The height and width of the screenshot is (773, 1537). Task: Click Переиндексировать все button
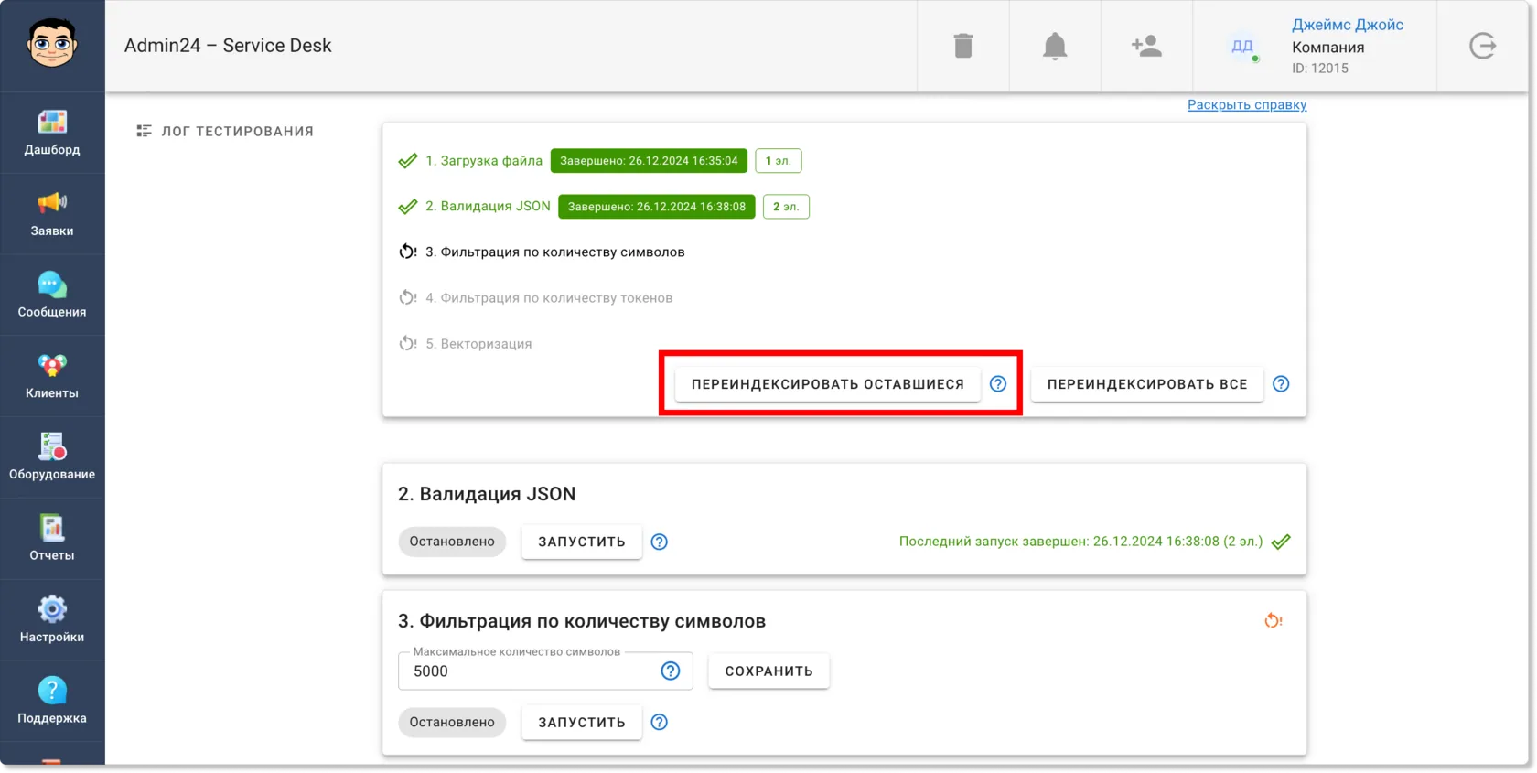coord(1147,384)
